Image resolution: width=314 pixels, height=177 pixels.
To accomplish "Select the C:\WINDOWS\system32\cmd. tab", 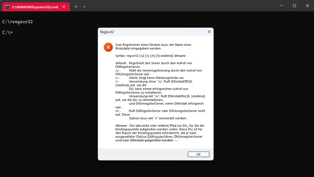I will pyautogui.click(x=36, y=7).
